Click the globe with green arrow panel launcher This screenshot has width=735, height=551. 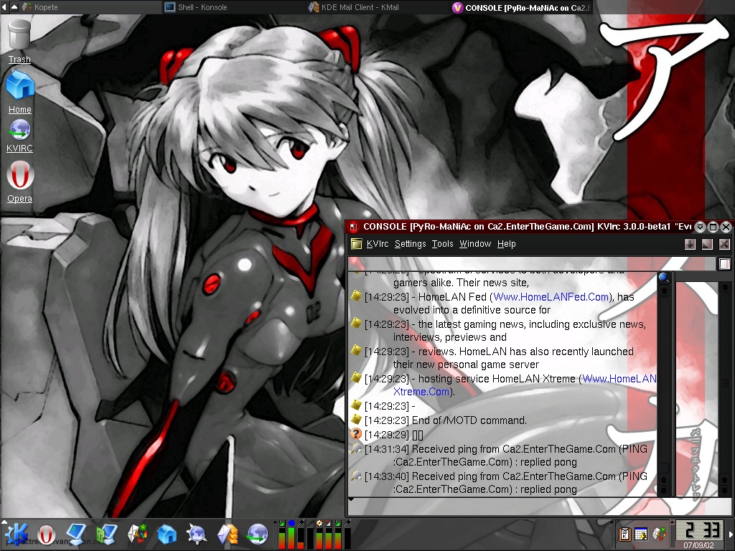(258, 534)
